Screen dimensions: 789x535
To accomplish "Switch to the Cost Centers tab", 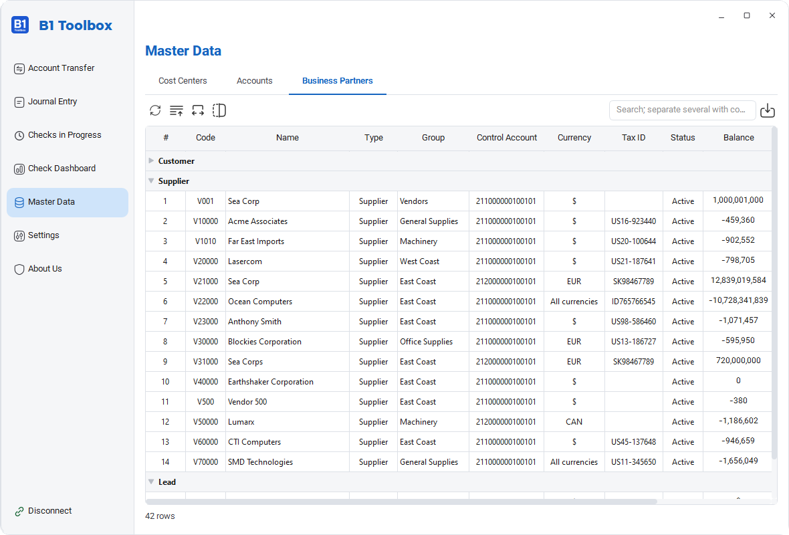I will 183,80.
